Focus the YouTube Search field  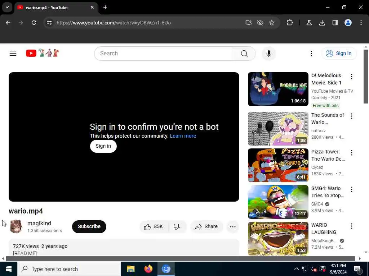click(164, 54)
